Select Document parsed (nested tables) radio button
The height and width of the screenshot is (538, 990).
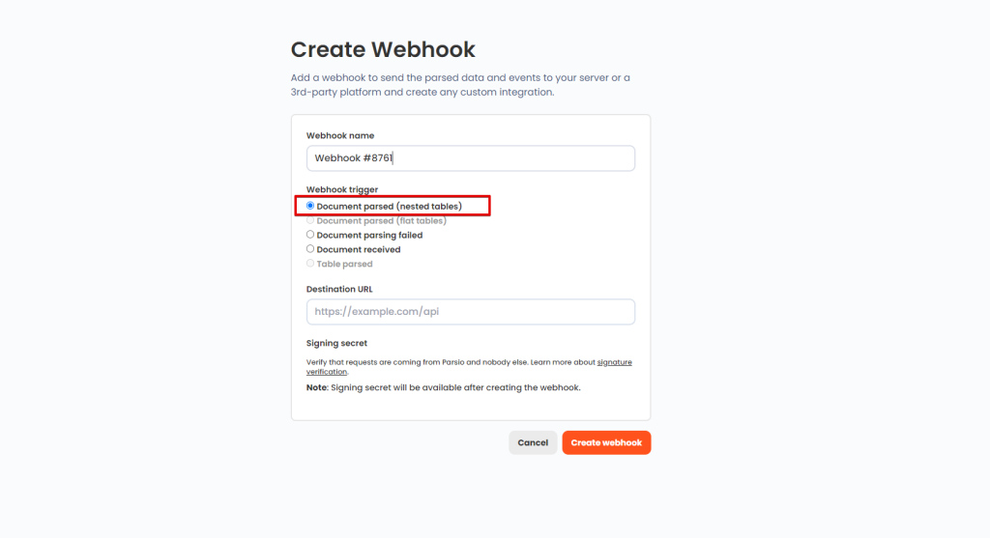point(310,206)
